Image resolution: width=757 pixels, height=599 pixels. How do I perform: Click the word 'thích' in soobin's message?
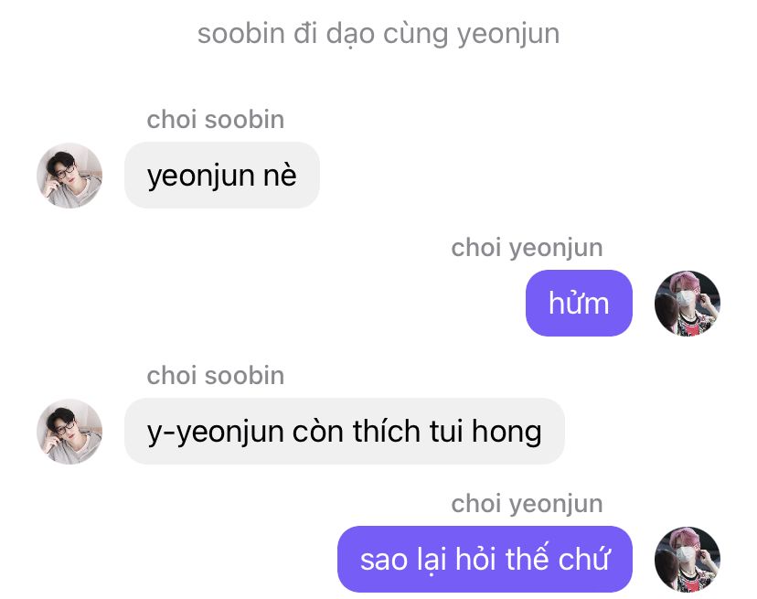pos(387,431)
